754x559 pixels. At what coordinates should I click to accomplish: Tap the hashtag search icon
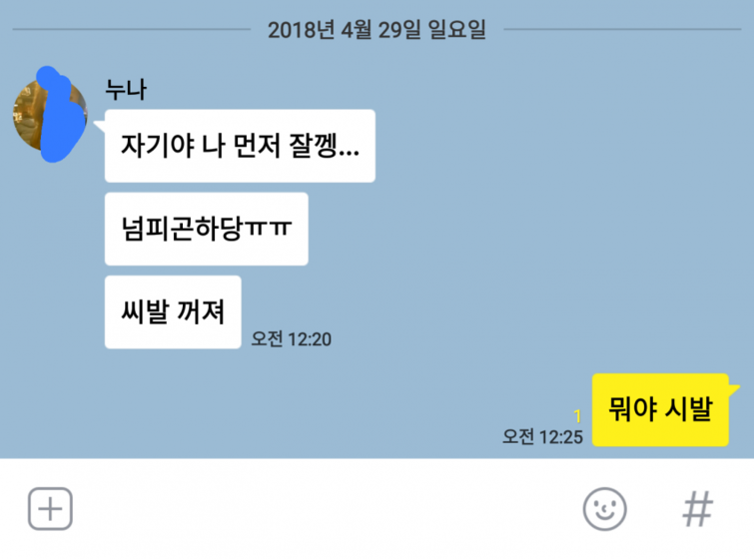698,509
